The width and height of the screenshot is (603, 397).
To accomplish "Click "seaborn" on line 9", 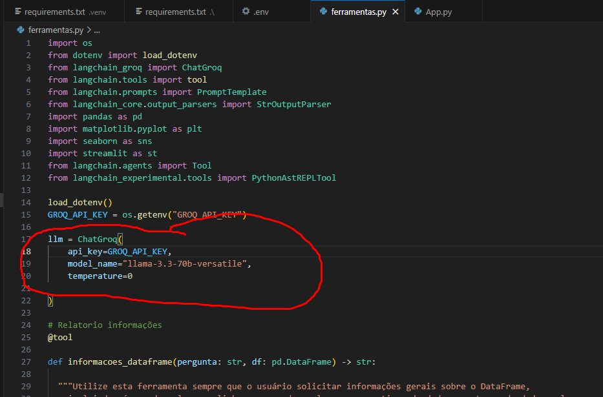I will pos(100,141).
